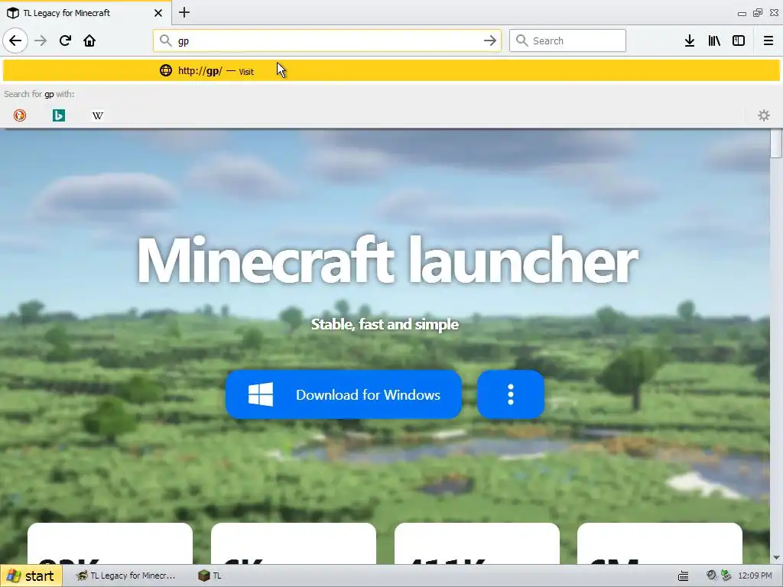This screenshot has height=587, width=783.
Task: Open a new browser tab
Action: tap(184, 12)
